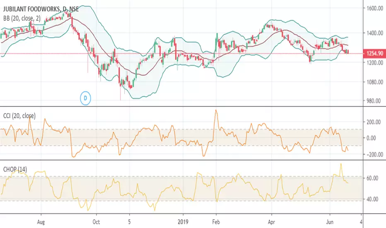The height and width of the screenshot is (228, 386).
Task: Click the 2019 label on time axis
Action: (183, 222)
